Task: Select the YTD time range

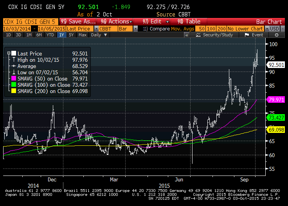Action: [x=50, y=35]
